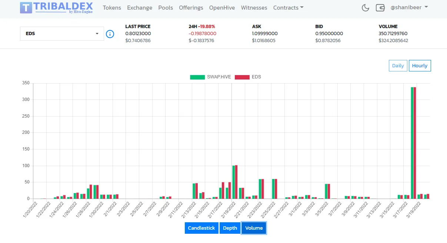Open the EDS token selector
Viewport: 447px width, 243px height.
(62, 34)
